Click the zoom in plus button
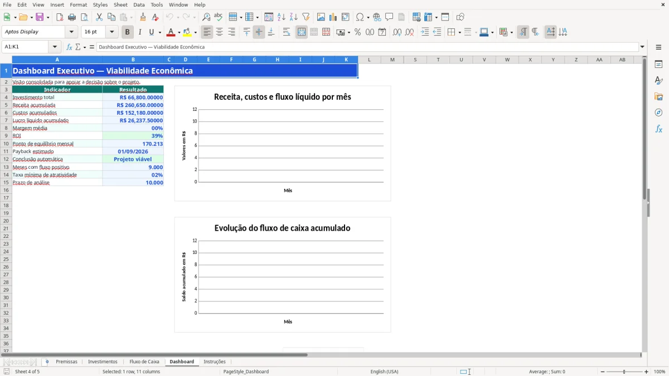The height and width of the screenshot is (376, 669). pos(646,372)
